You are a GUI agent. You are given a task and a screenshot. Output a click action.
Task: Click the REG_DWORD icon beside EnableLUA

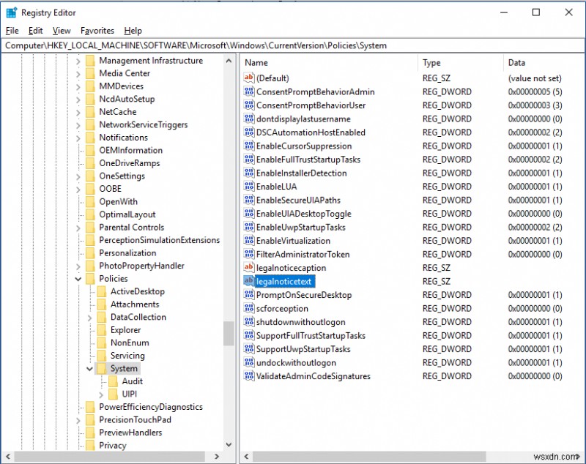pyautogui.click(x=249, y=187)
